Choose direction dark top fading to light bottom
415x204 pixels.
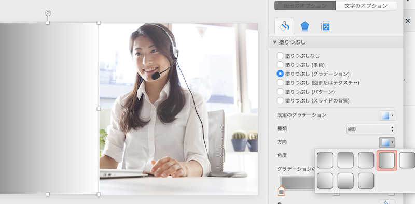pyautogui.click(x=345, y=160)
